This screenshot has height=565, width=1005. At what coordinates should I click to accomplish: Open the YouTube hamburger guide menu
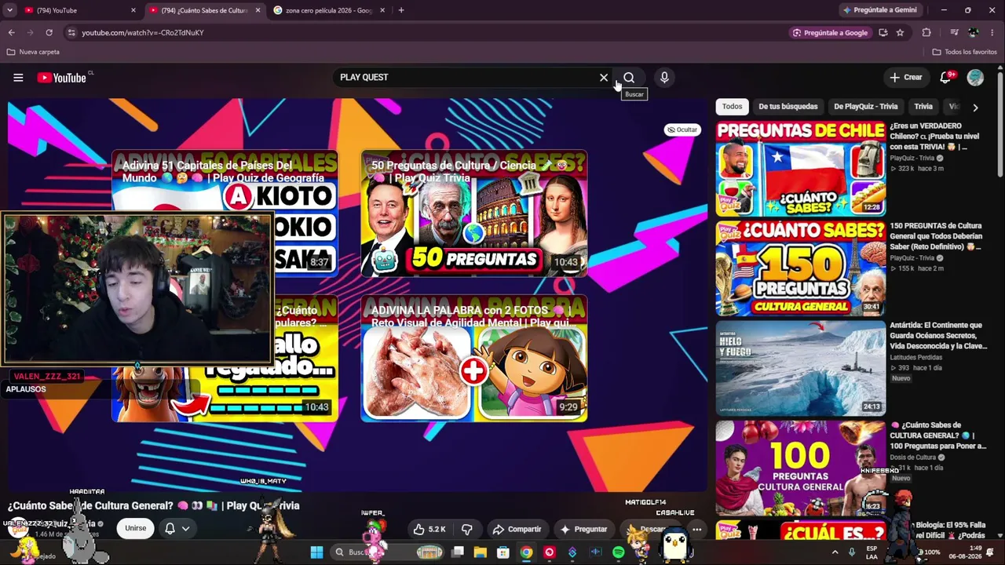18,77
